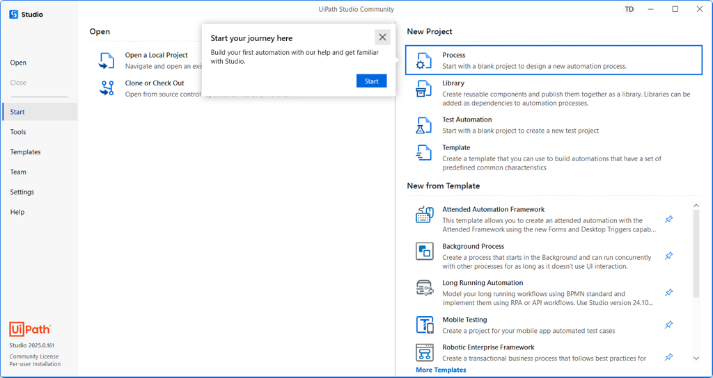Select the Test Automation project title

pyautogui.click(x=467, y=120)
